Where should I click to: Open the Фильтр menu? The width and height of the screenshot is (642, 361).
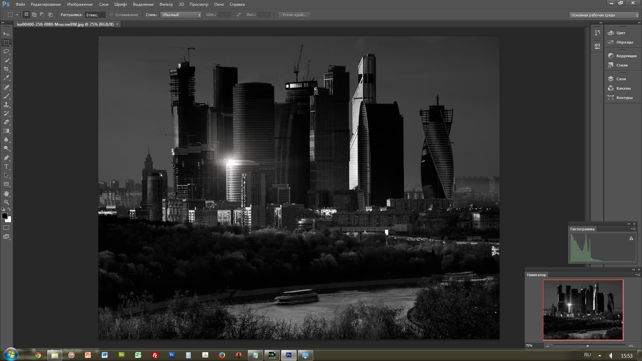(166, 4)
